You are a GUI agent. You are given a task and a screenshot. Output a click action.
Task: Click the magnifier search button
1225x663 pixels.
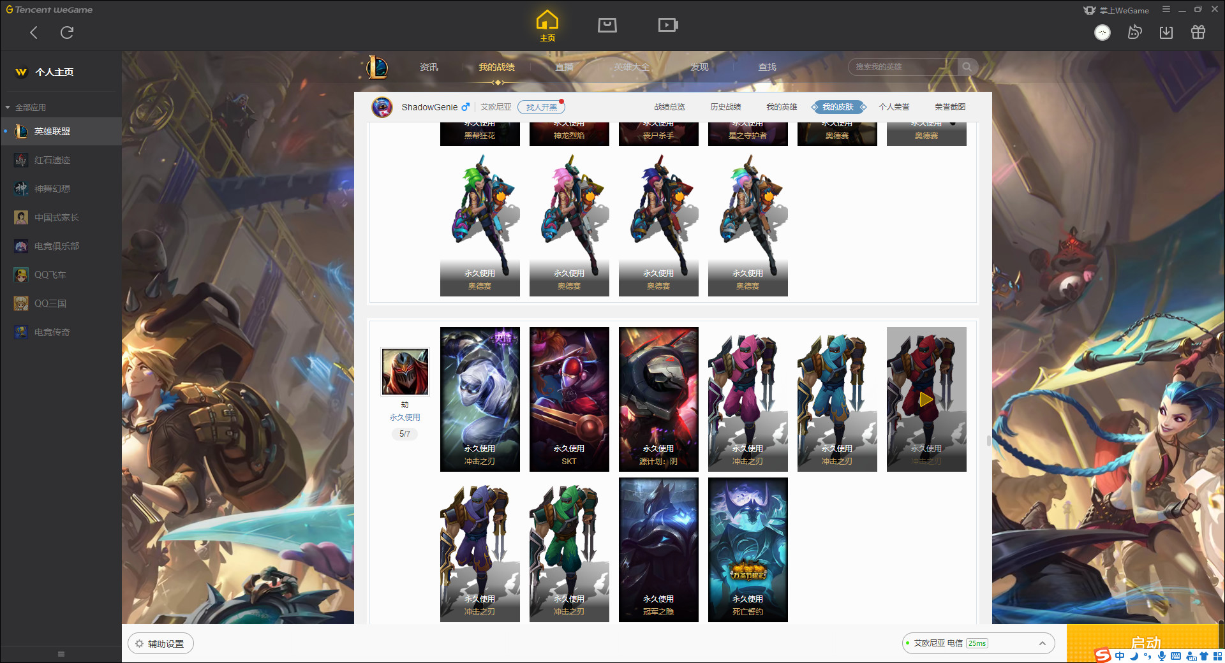[x=967, y=67]
